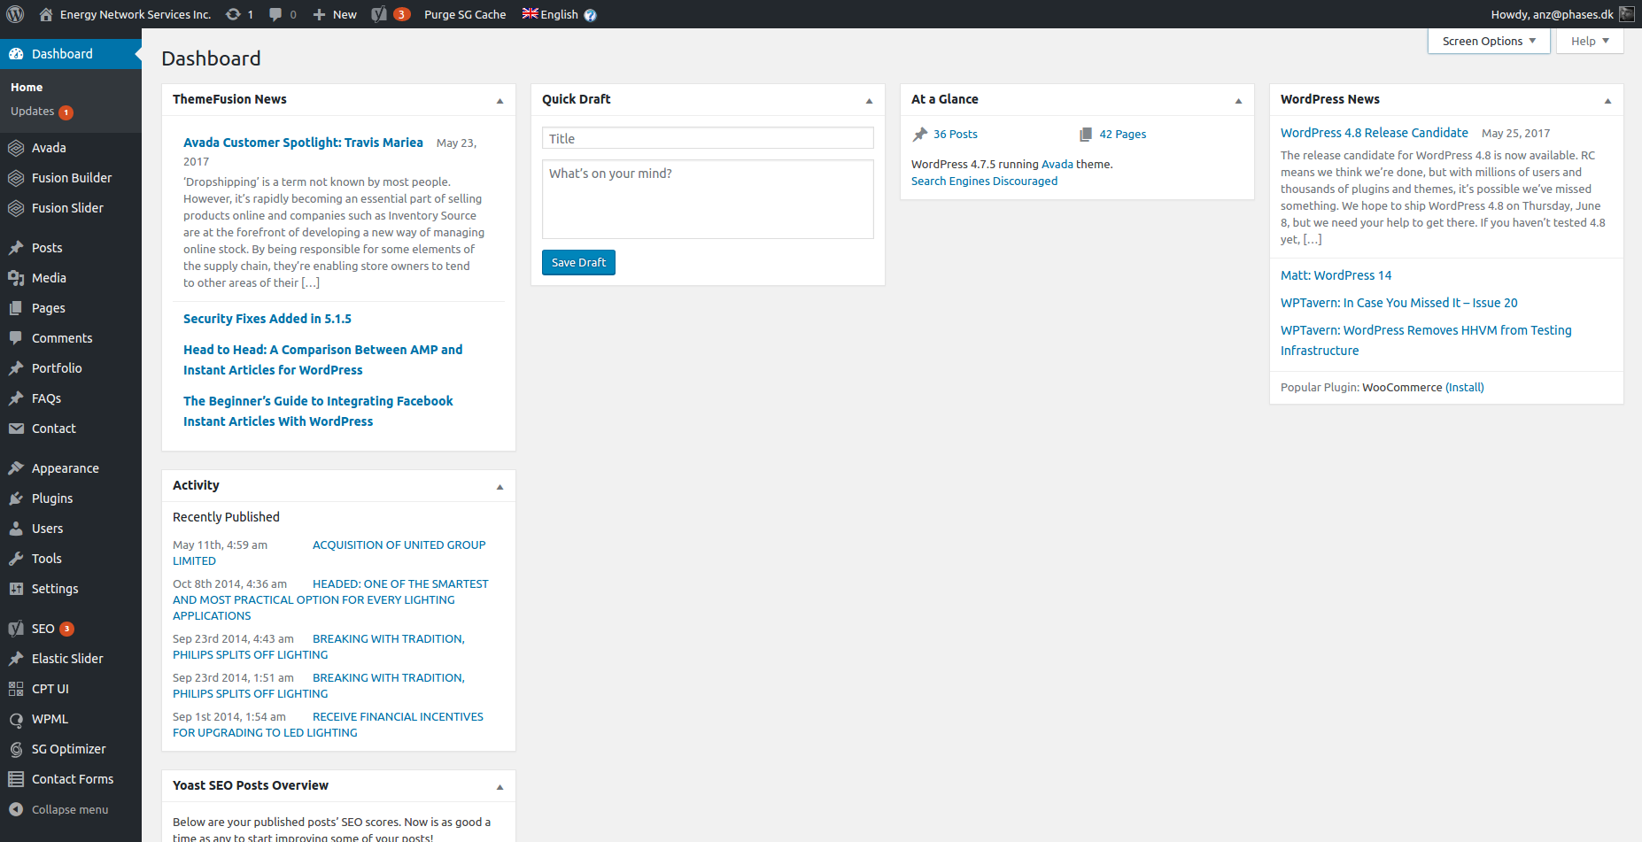Collapse the Quick Draft panel
This screenshot has width=1642, height=842.
869,101
